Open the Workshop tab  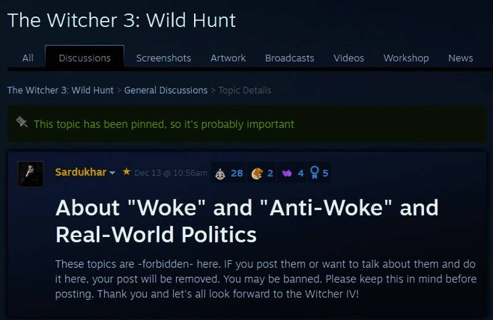click(x=406, y=58)
